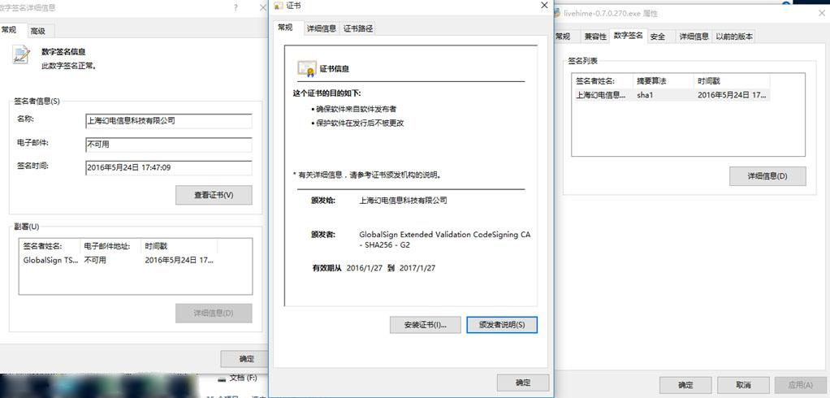830x398 pixels.
Task: Click the 签名时间 field
Action: (168, 168)
